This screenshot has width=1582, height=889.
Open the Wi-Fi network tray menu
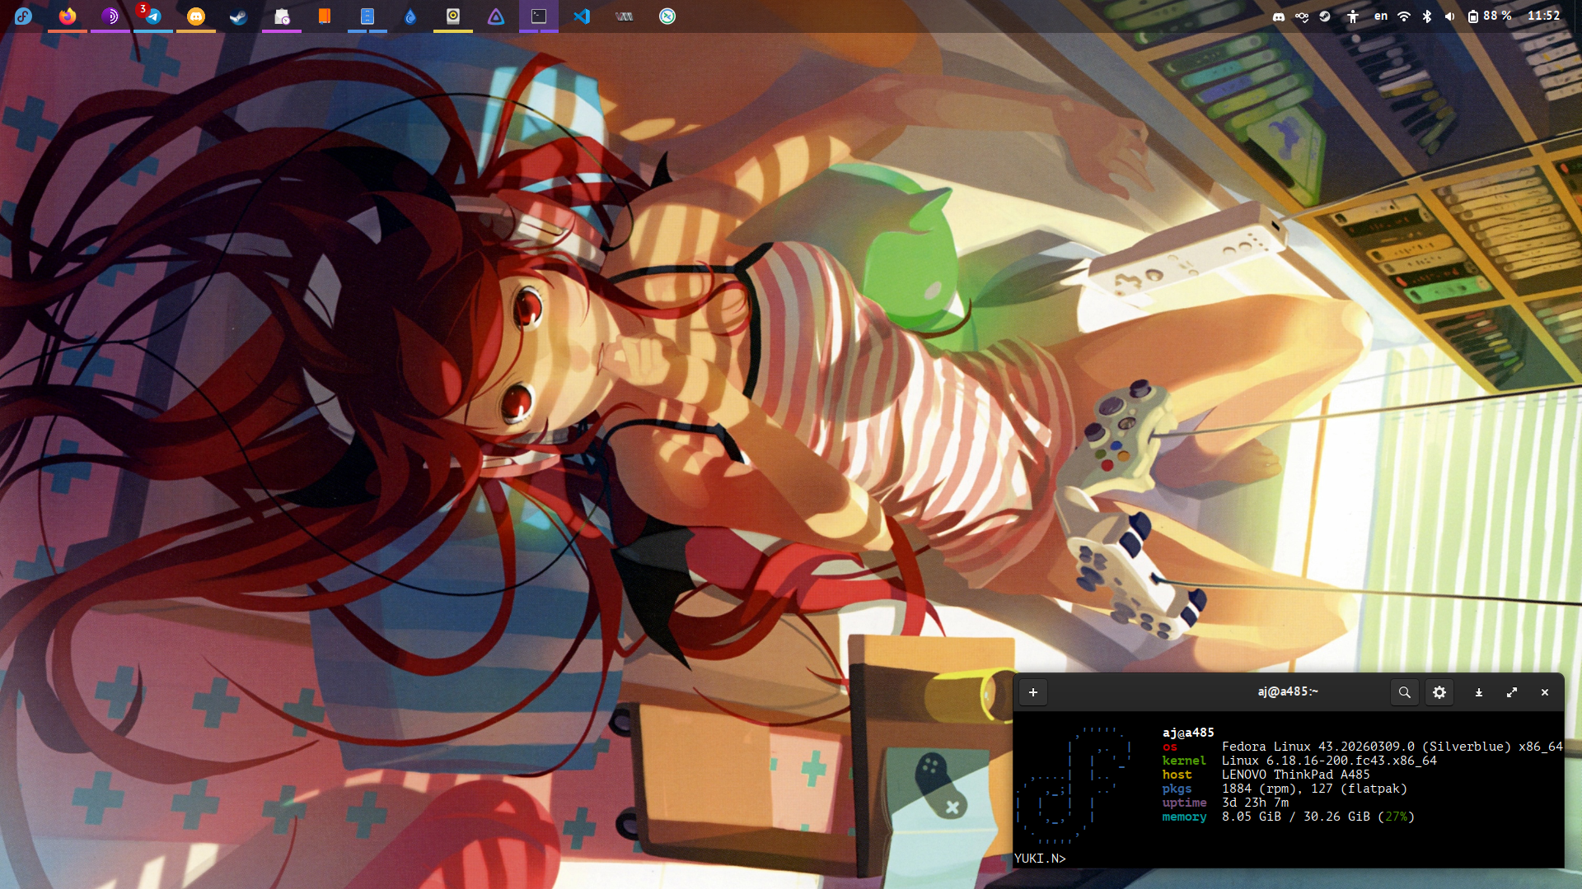click(1404, 16)
